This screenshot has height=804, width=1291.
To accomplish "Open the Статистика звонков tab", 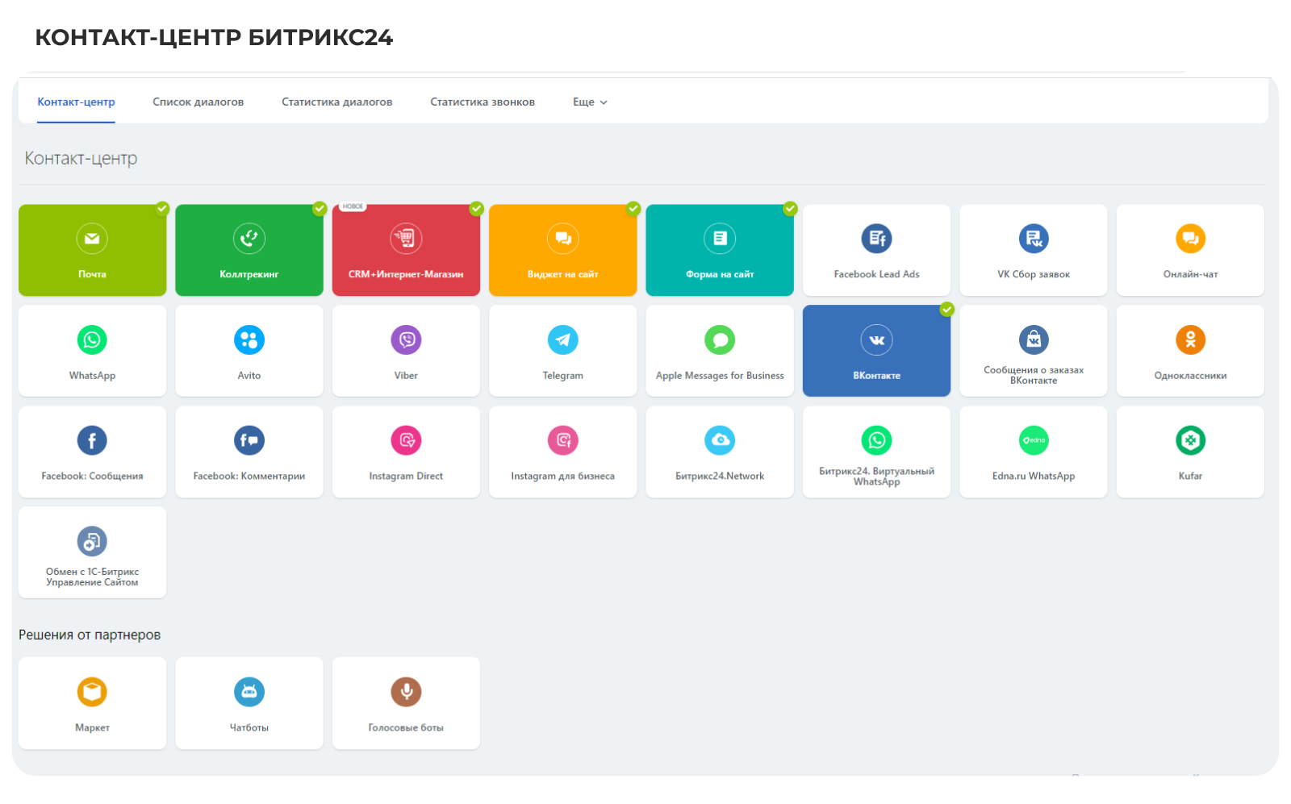I will click(x=483, y=102).
